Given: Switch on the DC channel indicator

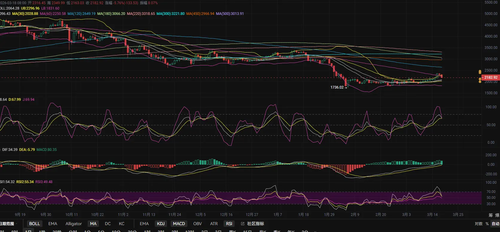Looking at the screenshot, I should click(108, 224).
